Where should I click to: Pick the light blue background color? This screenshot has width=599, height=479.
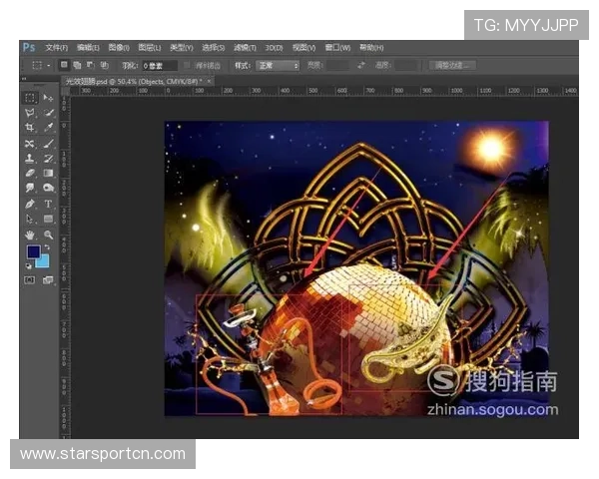44,262
